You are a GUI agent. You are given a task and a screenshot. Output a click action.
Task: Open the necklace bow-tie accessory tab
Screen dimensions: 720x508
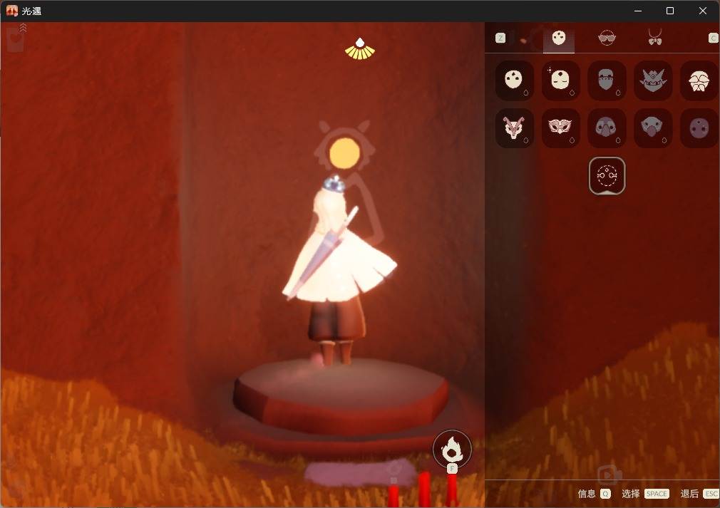coord(655,37)
